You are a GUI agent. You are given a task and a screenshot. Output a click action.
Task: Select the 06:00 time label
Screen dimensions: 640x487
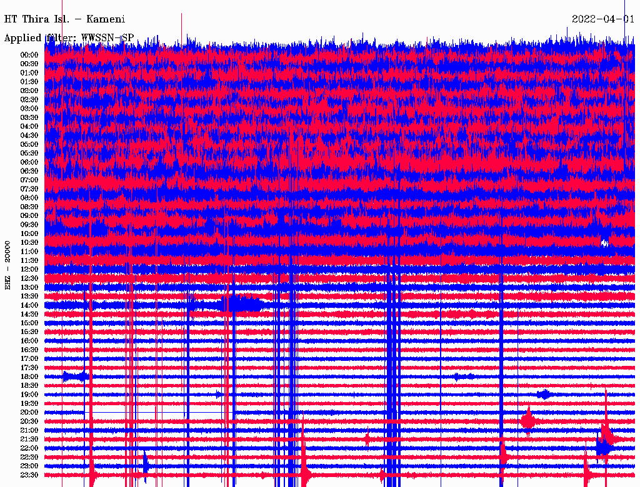click(x=29, y=162)
